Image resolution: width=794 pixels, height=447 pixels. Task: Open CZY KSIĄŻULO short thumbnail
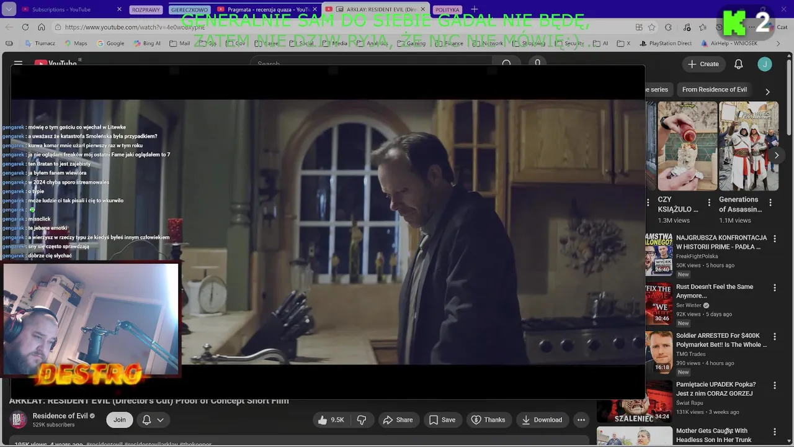pos(687,147)
